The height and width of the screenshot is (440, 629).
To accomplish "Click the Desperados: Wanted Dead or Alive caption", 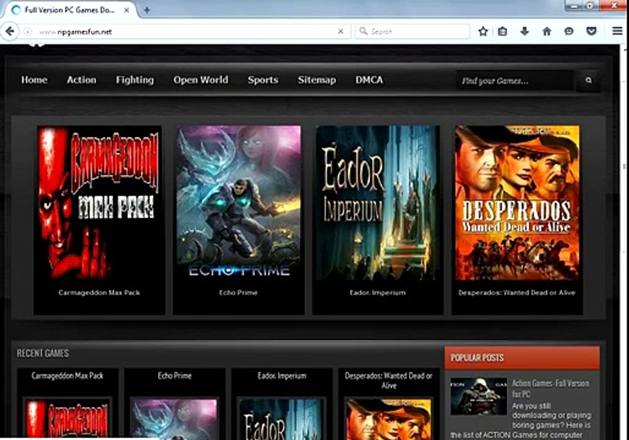I will (516, 293).
